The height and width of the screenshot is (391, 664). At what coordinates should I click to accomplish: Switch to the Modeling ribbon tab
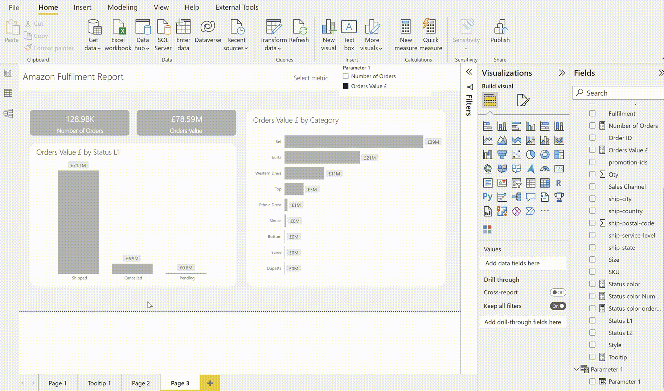pyautogui.click(x=123, y=7)
